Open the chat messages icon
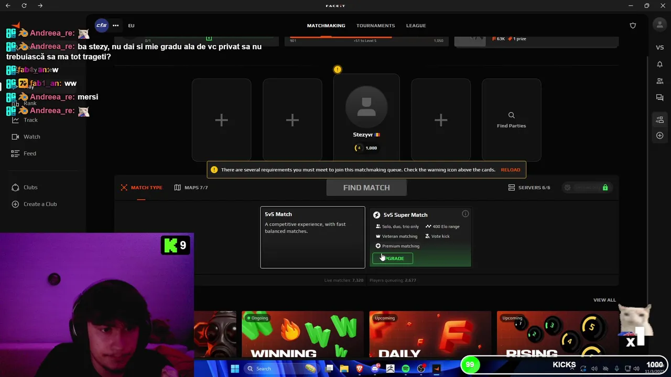Screen dimensions: 671x377 click(659, 97)
